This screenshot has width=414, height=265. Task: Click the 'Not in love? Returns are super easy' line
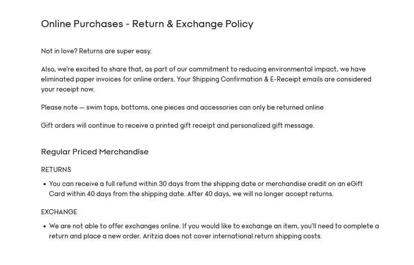(97, 51)
